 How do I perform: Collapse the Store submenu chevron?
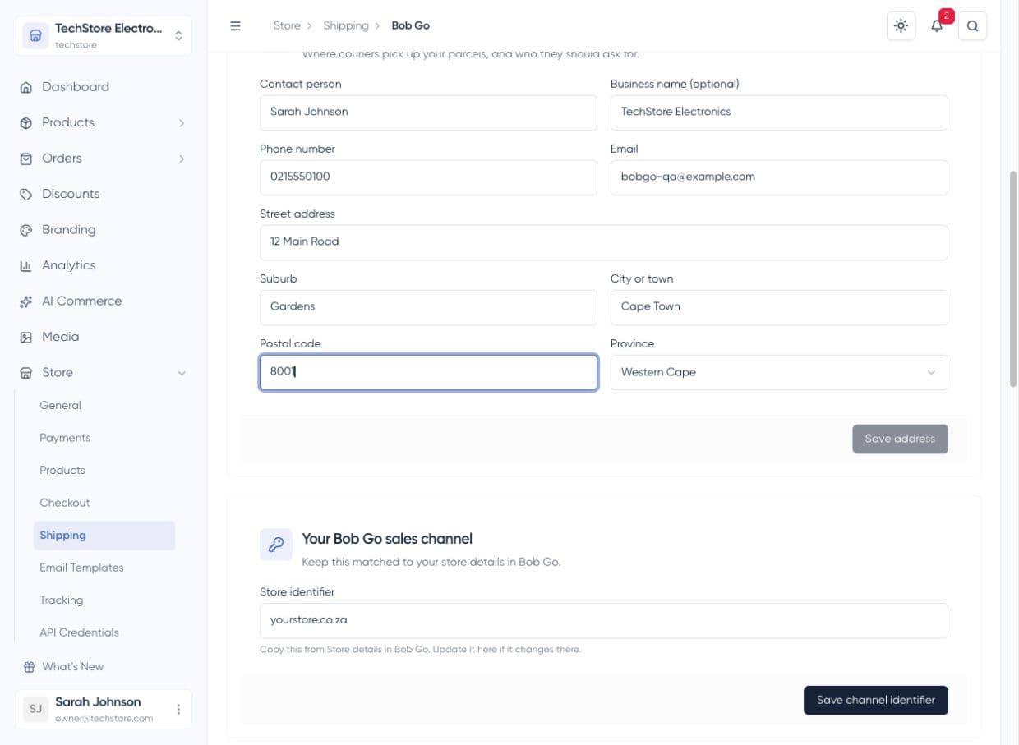tap(182, 373)
